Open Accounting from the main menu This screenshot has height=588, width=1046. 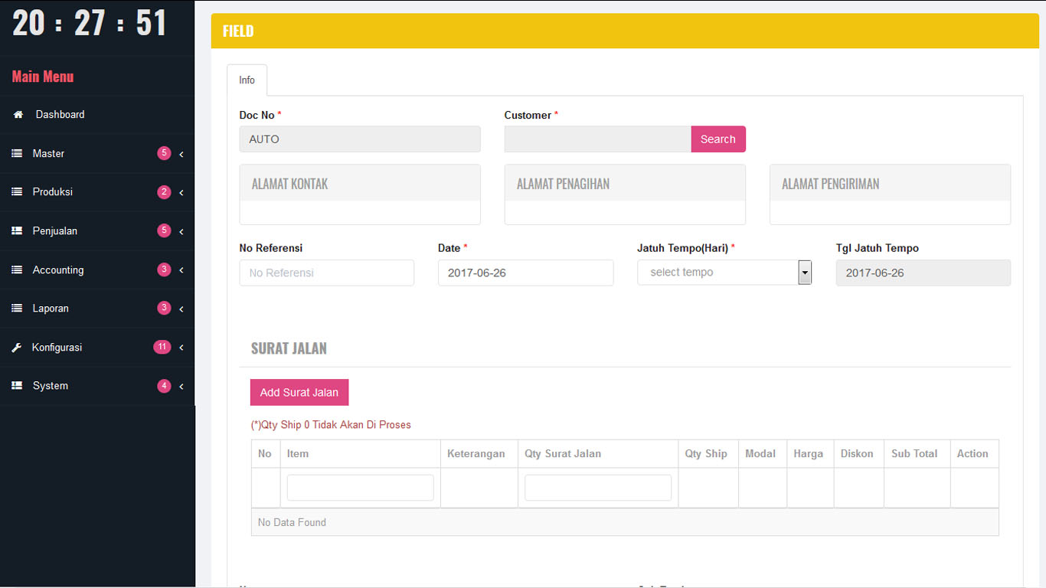coord(58,270)
